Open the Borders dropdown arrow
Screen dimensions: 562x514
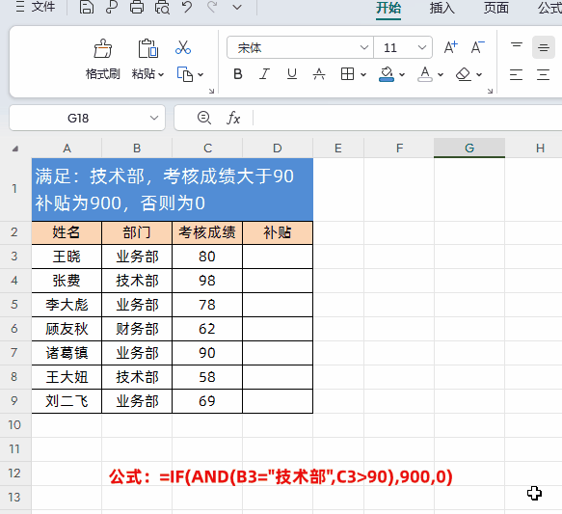[x=363, y=74]
